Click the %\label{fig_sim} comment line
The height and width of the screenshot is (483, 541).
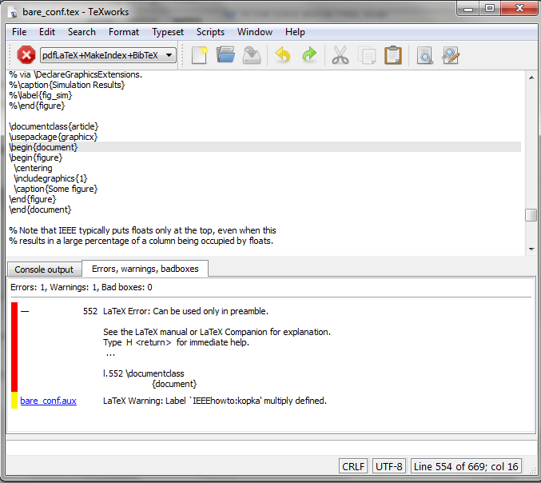click(41, 95)
